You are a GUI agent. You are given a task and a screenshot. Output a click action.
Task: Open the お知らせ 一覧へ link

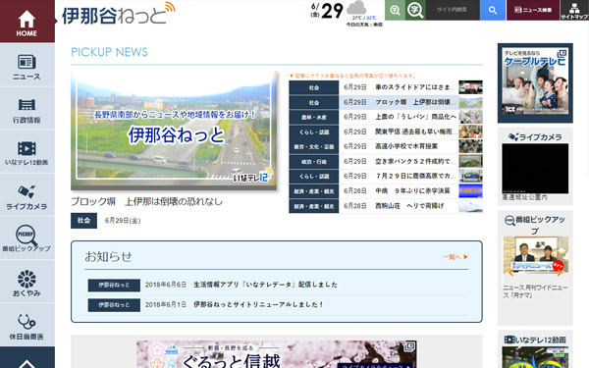[455, 257]
